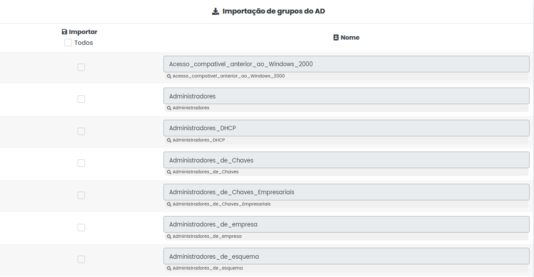Click the download icon beside the page title
The height and width of the screenshot is (277, 534).
(x=215, y=11)
